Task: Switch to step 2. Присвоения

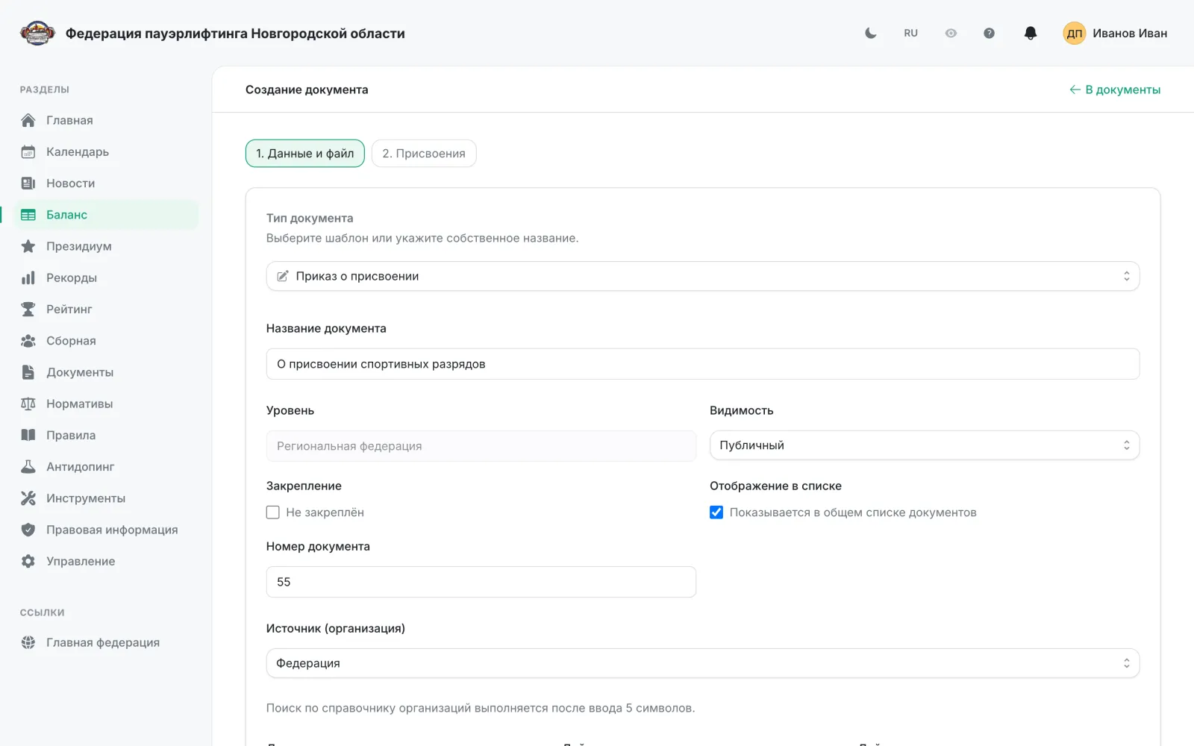Action: pyautogui.click(x=424, y=153)
